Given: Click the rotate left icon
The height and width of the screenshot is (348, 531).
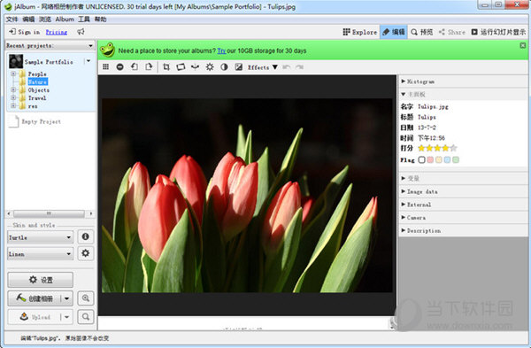Looking at the screenshot, I should click(135, 67).
